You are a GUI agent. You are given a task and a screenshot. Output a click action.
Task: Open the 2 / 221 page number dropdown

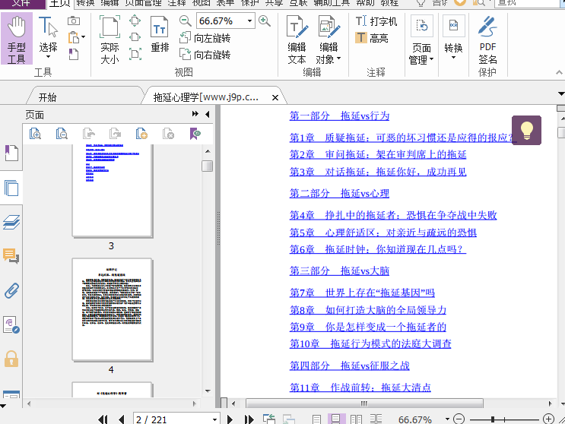214,419
